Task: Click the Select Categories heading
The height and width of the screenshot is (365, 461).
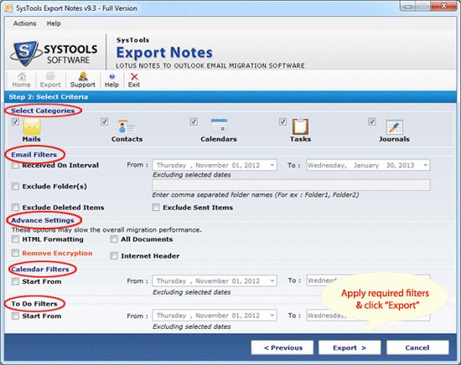Action: tap(43, 111)
